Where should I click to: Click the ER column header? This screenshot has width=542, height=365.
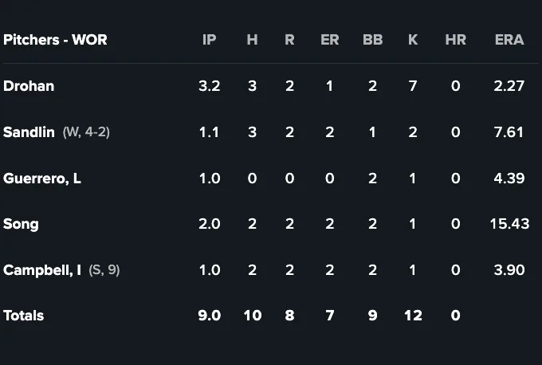(x=329, y=40)
